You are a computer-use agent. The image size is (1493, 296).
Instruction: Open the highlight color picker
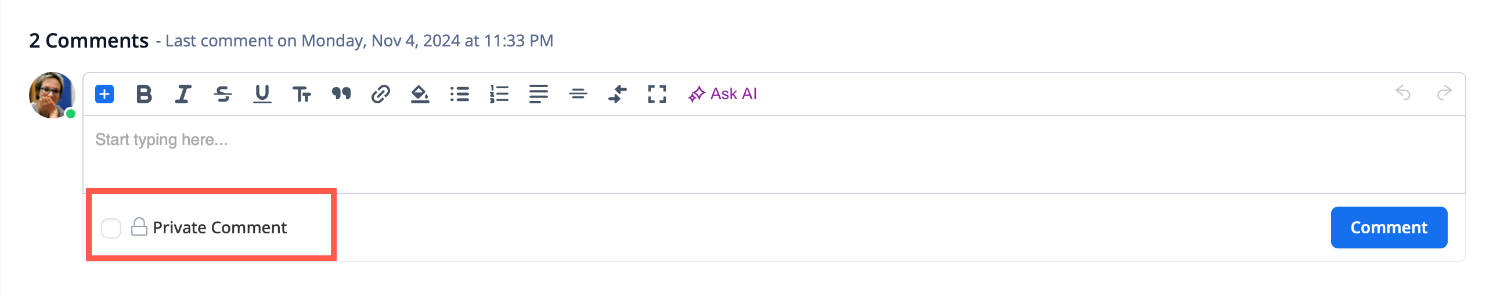click(x=420, y=94)
